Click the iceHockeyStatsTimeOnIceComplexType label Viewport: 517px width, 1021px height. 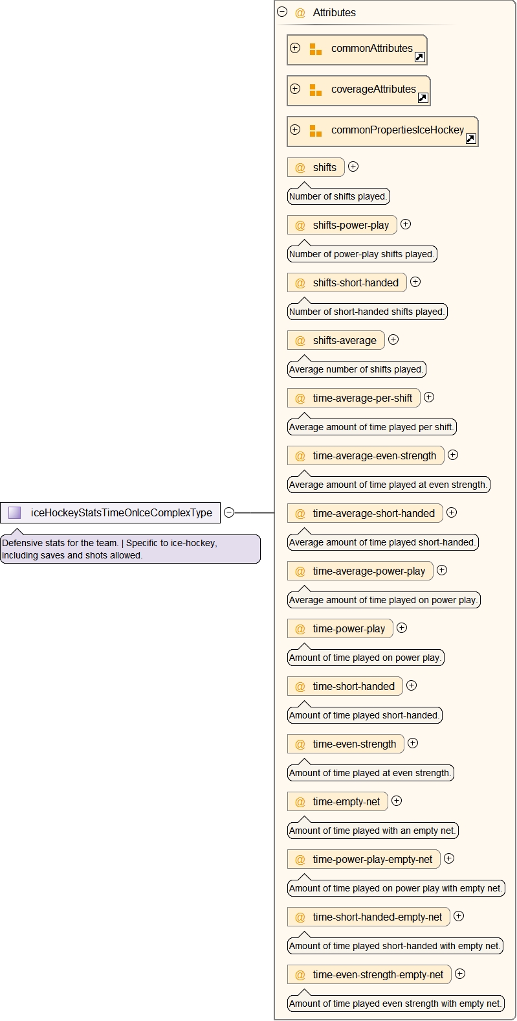coord(121,513)
